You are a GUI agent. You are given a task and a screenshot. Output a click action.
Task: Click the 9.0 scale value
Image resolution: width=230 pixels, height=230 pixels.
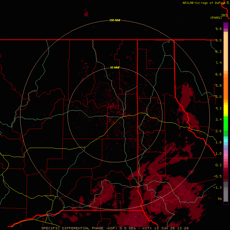click(x=218, y=40)
